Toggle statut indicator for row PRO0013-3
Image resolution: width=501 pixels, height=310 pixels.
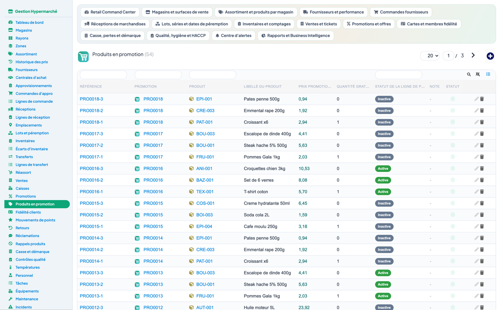[452, 273]
